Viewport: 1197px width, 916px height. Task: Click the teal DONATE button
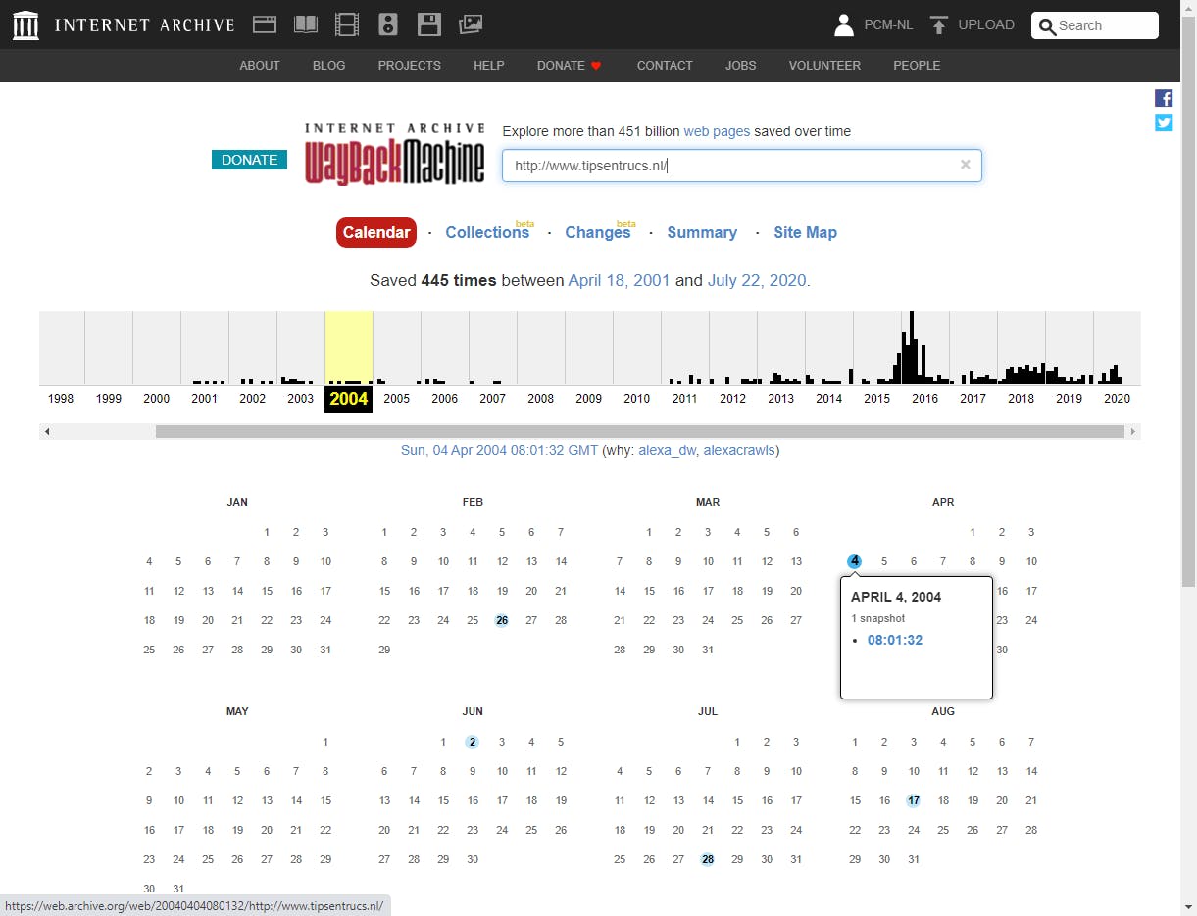[249, 160]
